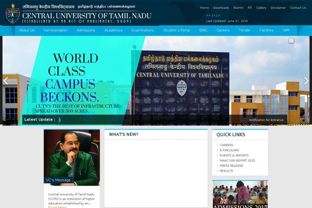
Task: Open the RTI link
Action: click(250, 8)
